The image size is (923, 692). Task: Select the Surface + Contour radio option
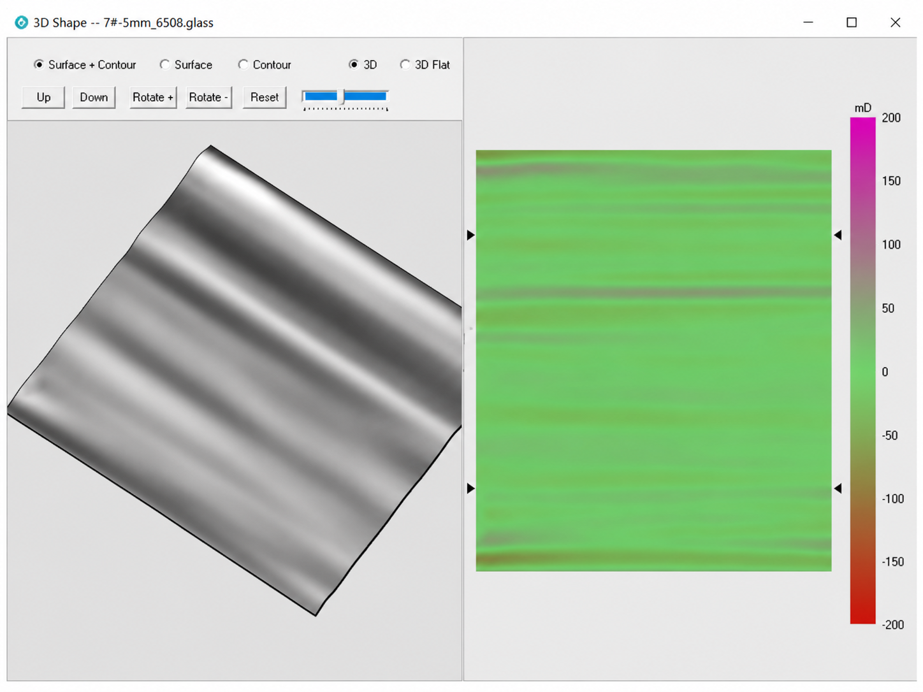pos(85,65)
